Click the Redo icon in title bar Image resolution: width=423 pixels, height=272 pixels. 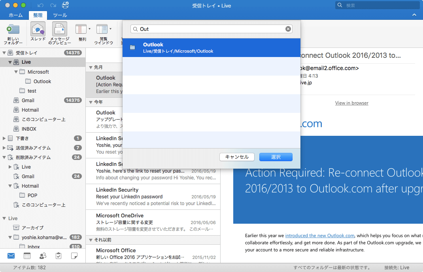[x=53, y=6]
